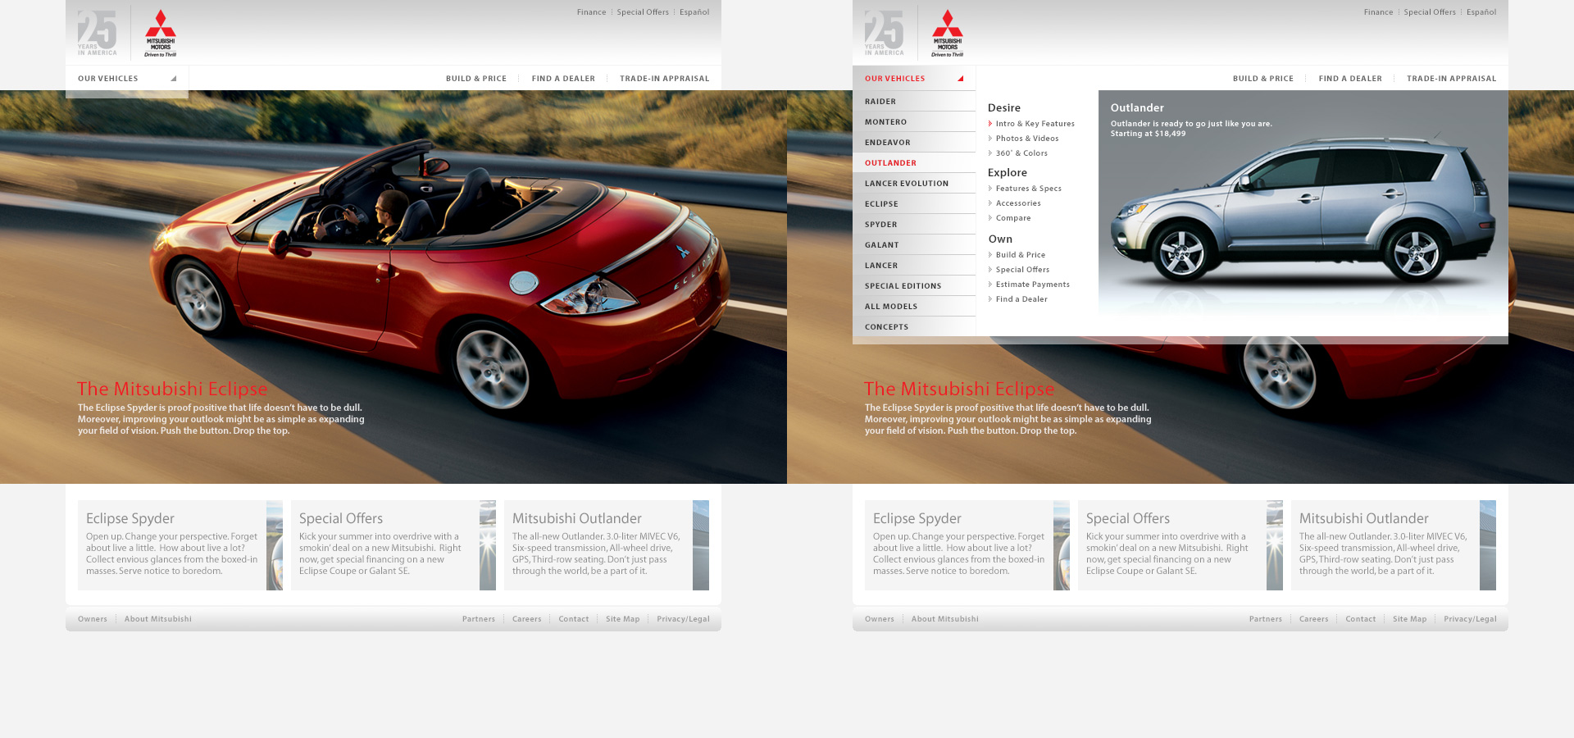The height and width of the screenshot is (738, 1574).
Task: Click Special Offers in left page header
Action: (643, 12)
